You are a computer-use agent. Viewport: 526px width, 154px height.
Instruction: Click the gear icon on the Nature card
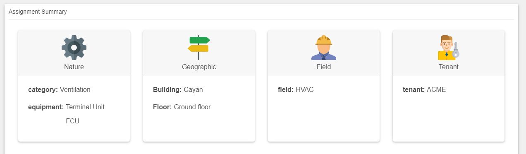pyautogui.click(x=74, y=48)
